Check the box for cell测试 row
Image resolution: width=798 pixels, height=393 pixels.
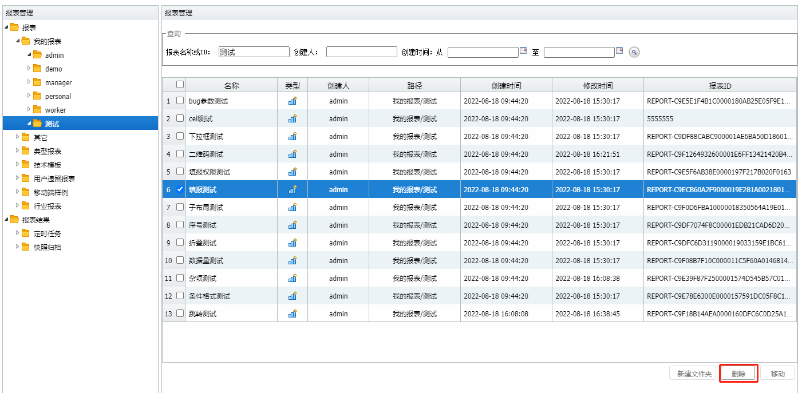point(180,118)
